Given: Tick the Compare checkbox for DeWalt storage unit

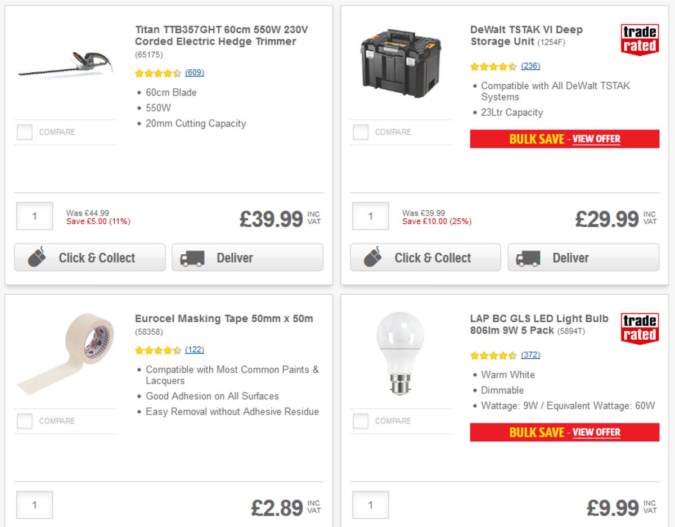Looking at the screenshot, I should pos(360,132).
